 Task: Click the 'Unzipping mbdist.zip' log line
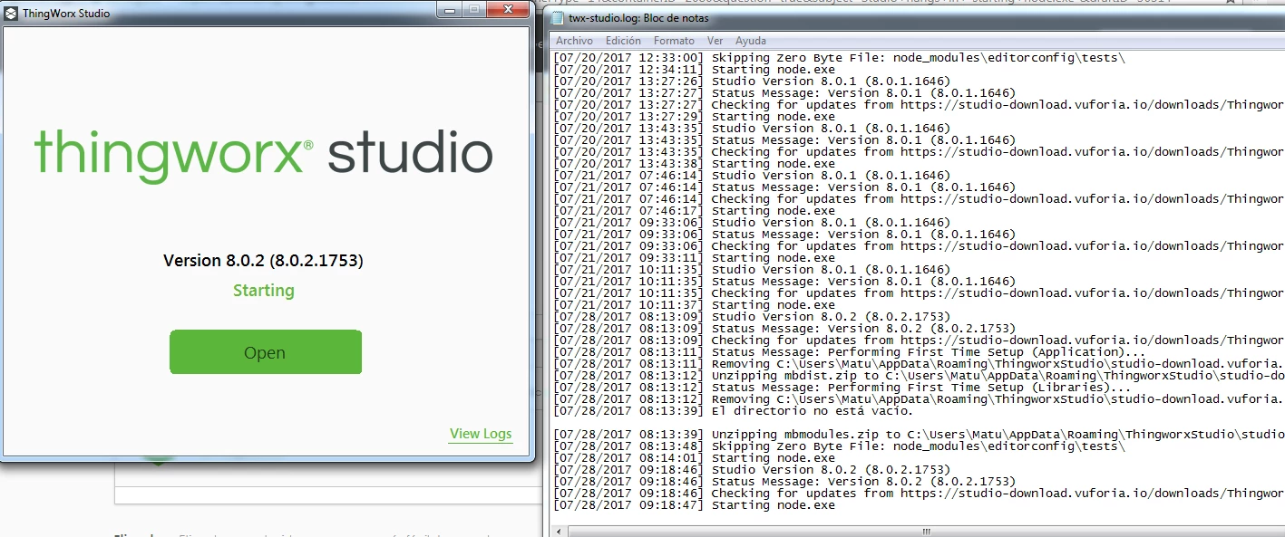pos(919,376)
